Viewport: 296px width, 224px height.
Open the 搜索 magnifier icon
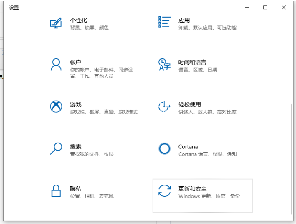coord(56,149)
